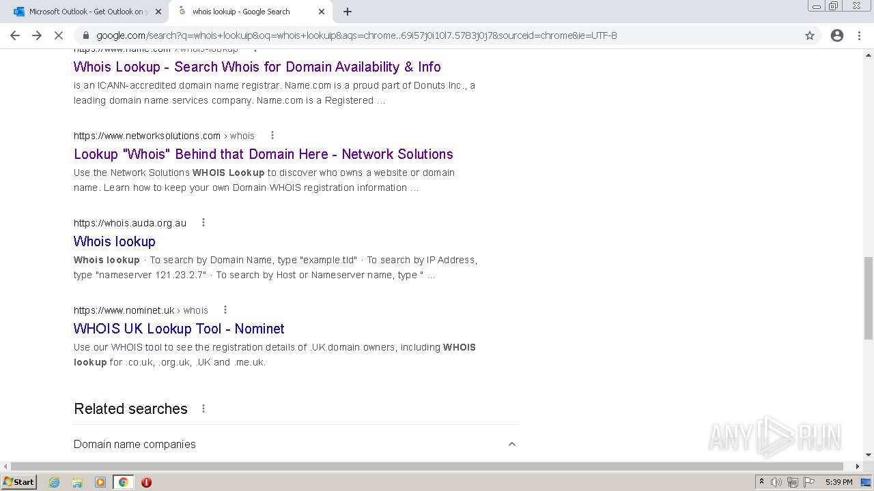Click the horizontal scrollbar thumb at the bottom
The width and height of the screenshot is (874, 491).
click(427, 466)
